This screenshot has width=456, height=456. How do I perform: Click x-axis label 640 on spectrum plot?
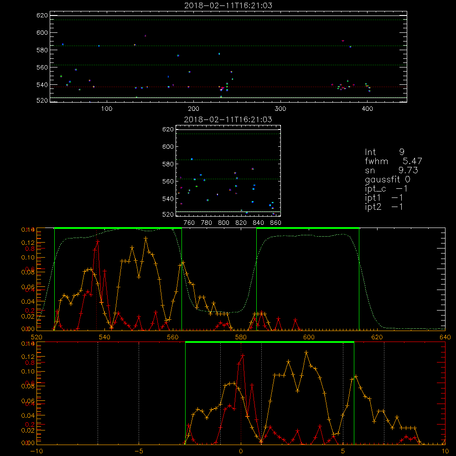tap(445, 337)
